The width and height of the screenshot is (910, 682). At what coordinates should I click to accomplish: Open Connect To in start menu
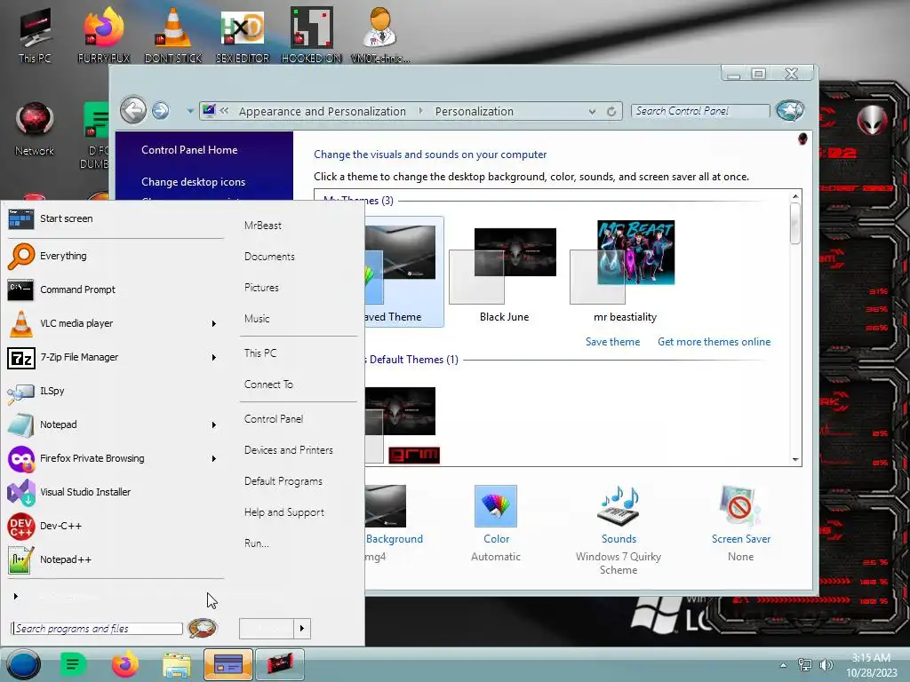coord(268,385)
